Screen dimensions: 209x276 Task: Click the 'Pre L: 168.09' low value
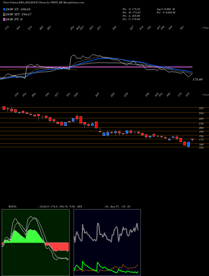131,15
